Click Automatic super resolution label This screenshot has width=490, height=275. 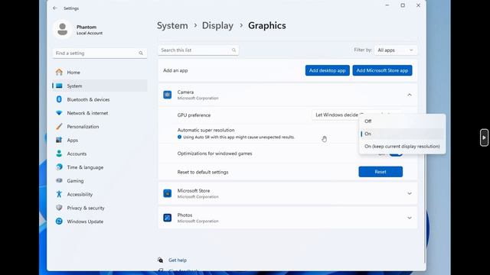coord(206,130)
